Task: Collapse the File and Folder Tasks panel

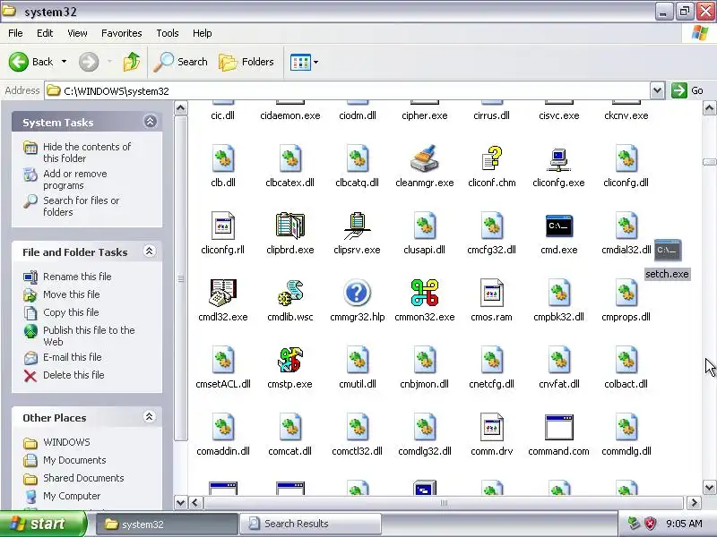Action: [x=149, y=251]
